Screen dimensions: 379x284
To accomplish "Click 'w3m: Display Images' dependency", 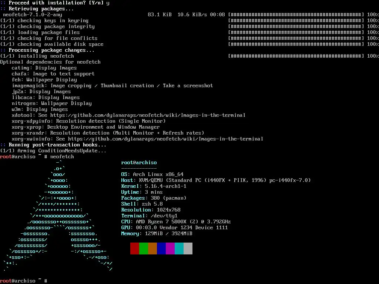I will 40,109.
